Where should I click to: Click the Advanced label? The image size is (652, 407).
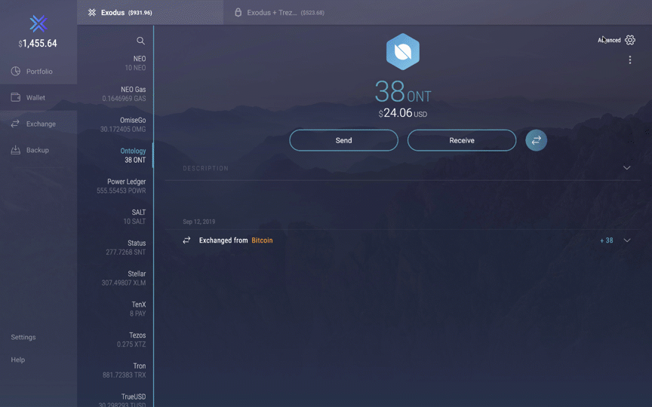click(609, 40)
